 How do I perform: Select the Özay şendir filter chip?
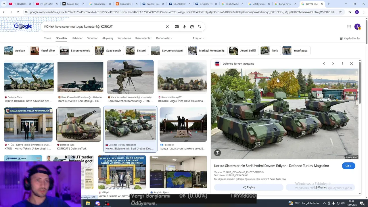(x=109, y=51)
